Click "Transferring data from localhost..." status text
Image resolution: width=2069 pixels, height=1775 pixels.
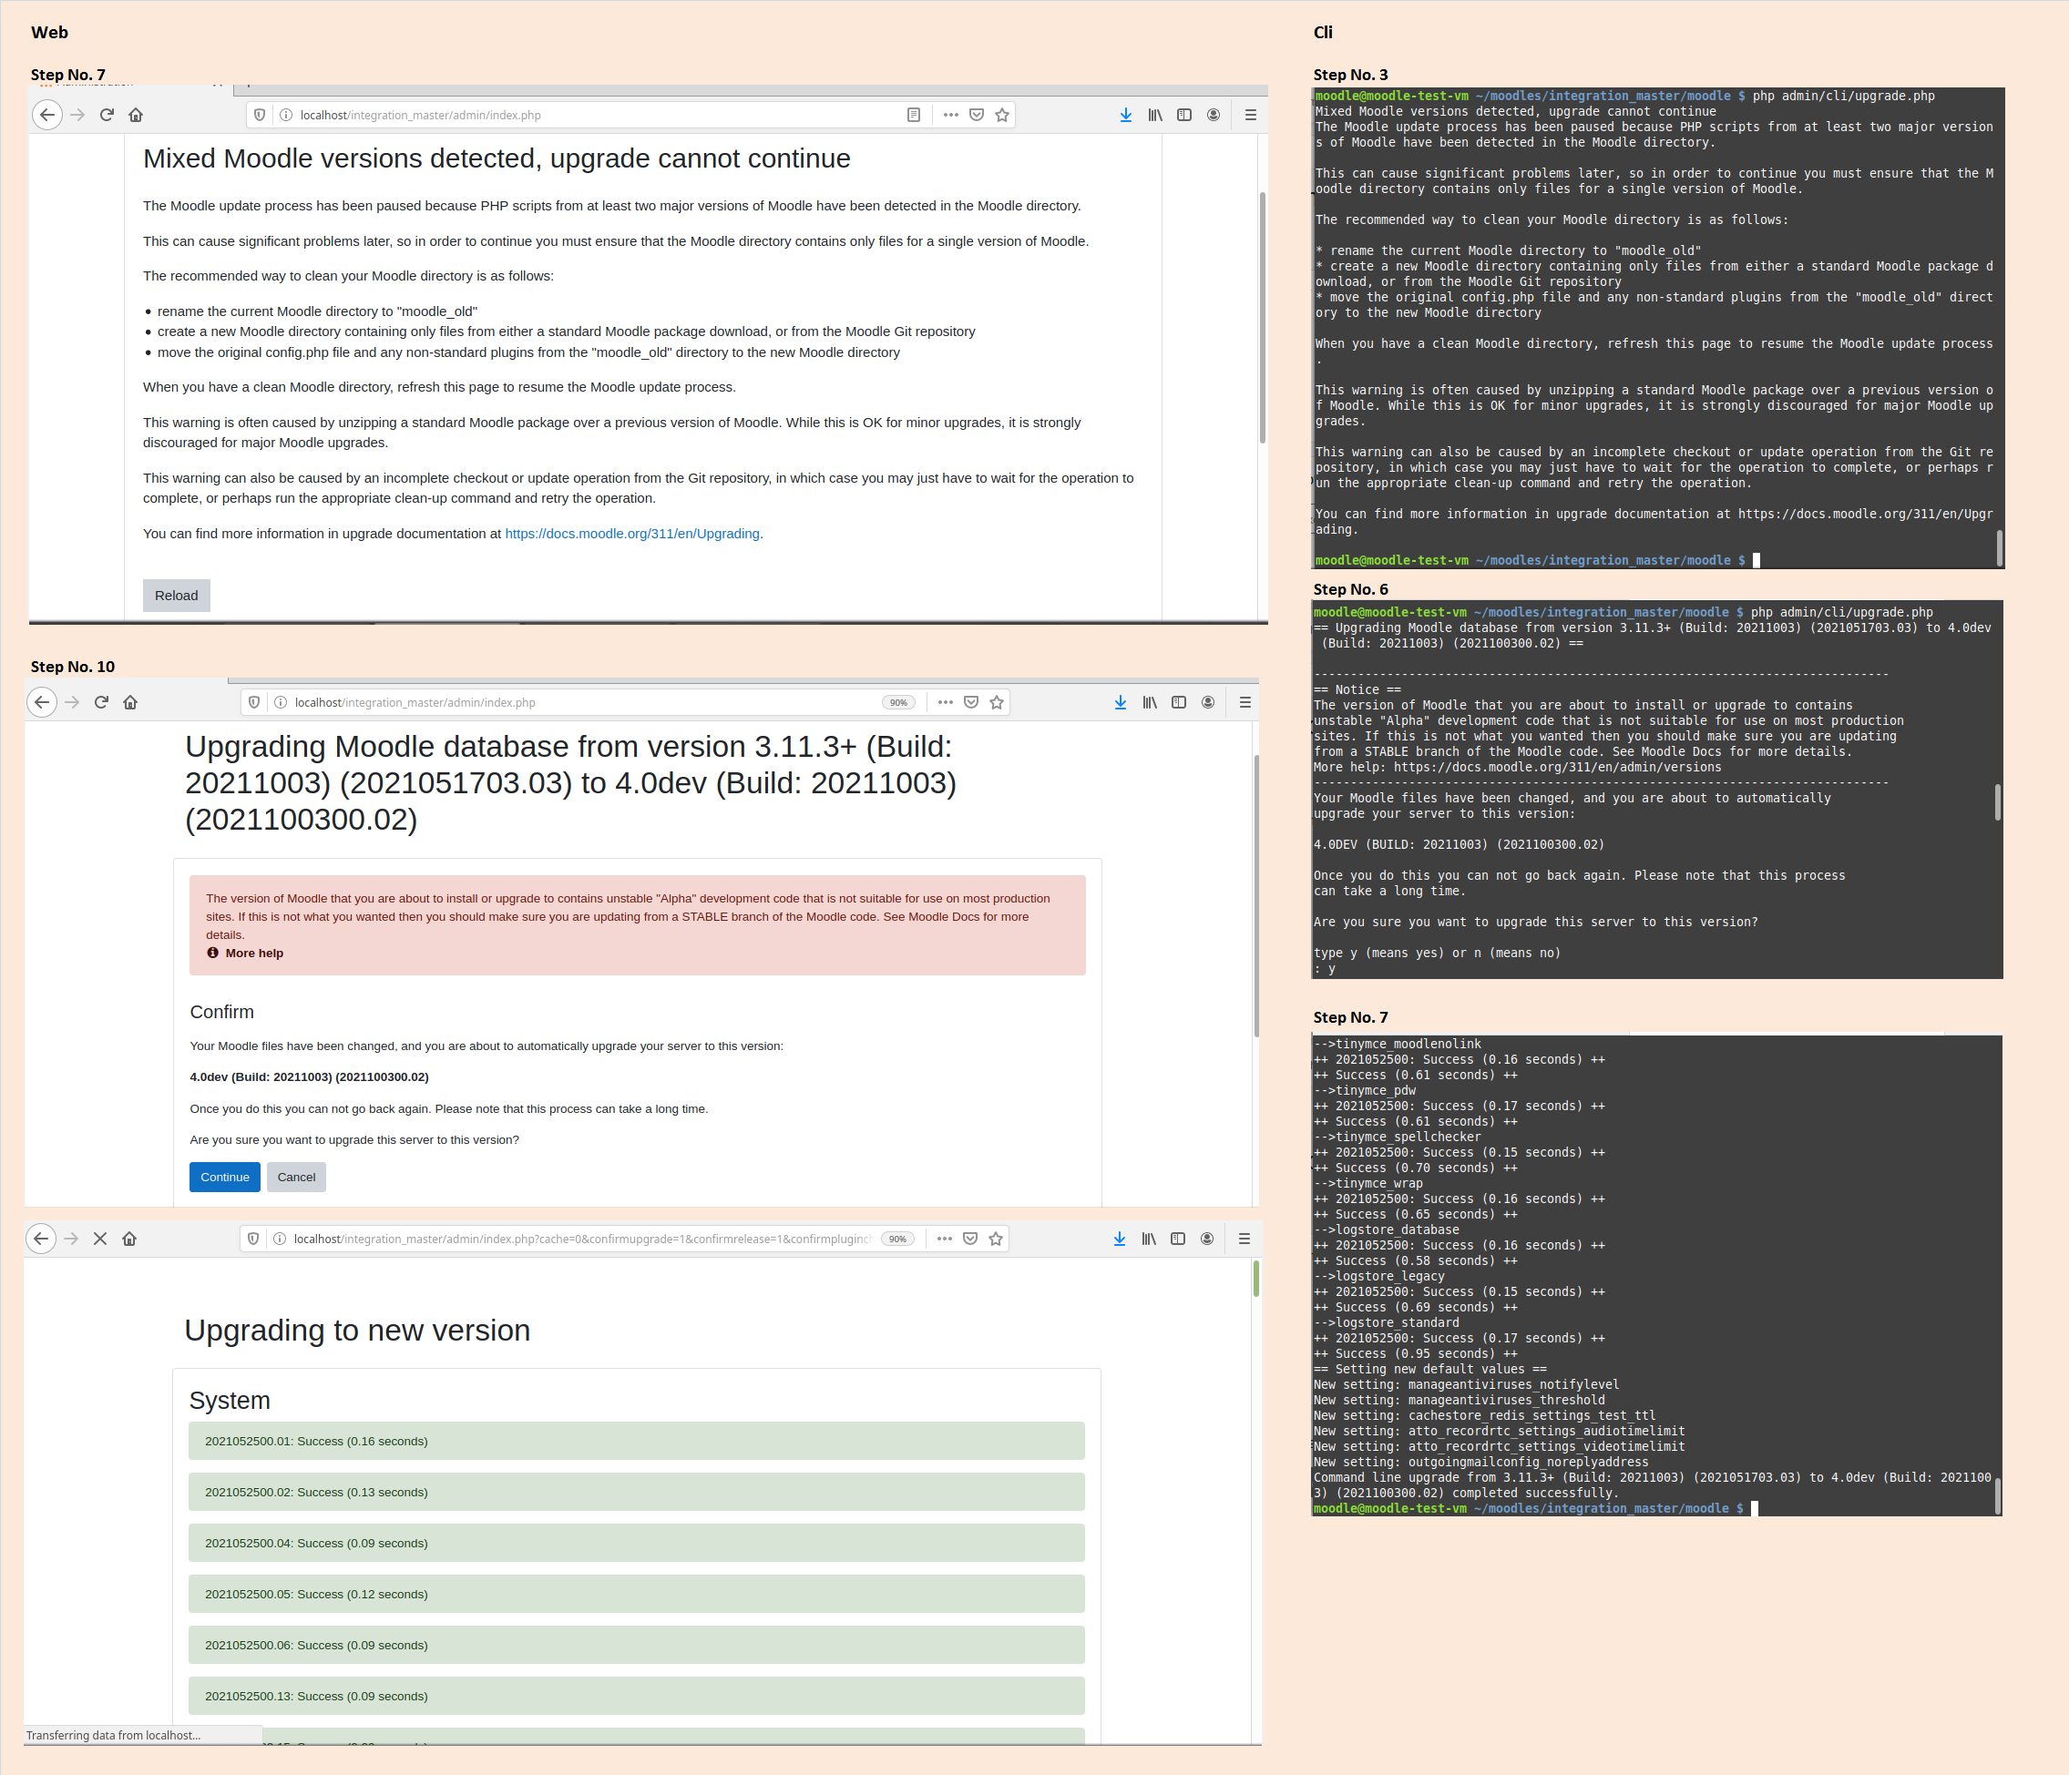coord(113,1735)
